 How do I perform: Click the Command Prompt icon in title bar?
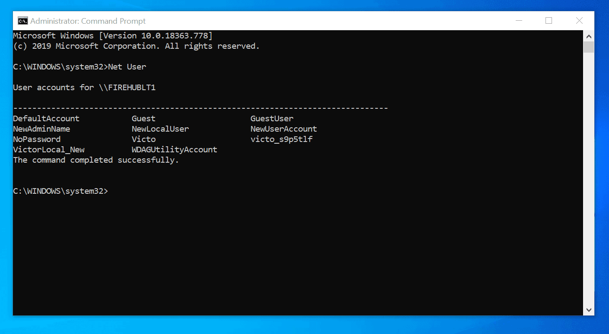point(22,20)
